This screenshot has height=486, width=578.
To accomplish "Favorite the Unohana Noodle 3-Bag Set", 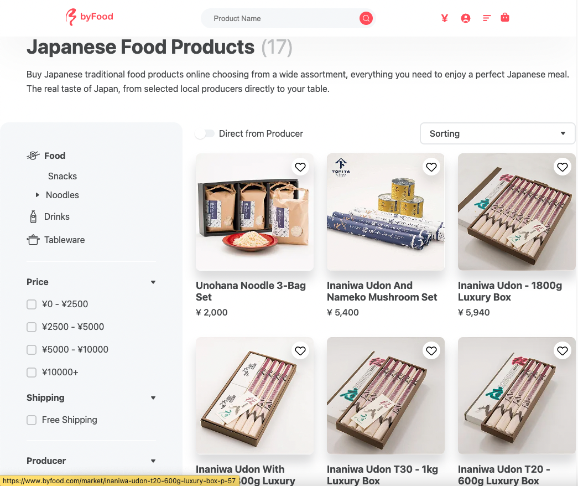I will click(300, 167).
